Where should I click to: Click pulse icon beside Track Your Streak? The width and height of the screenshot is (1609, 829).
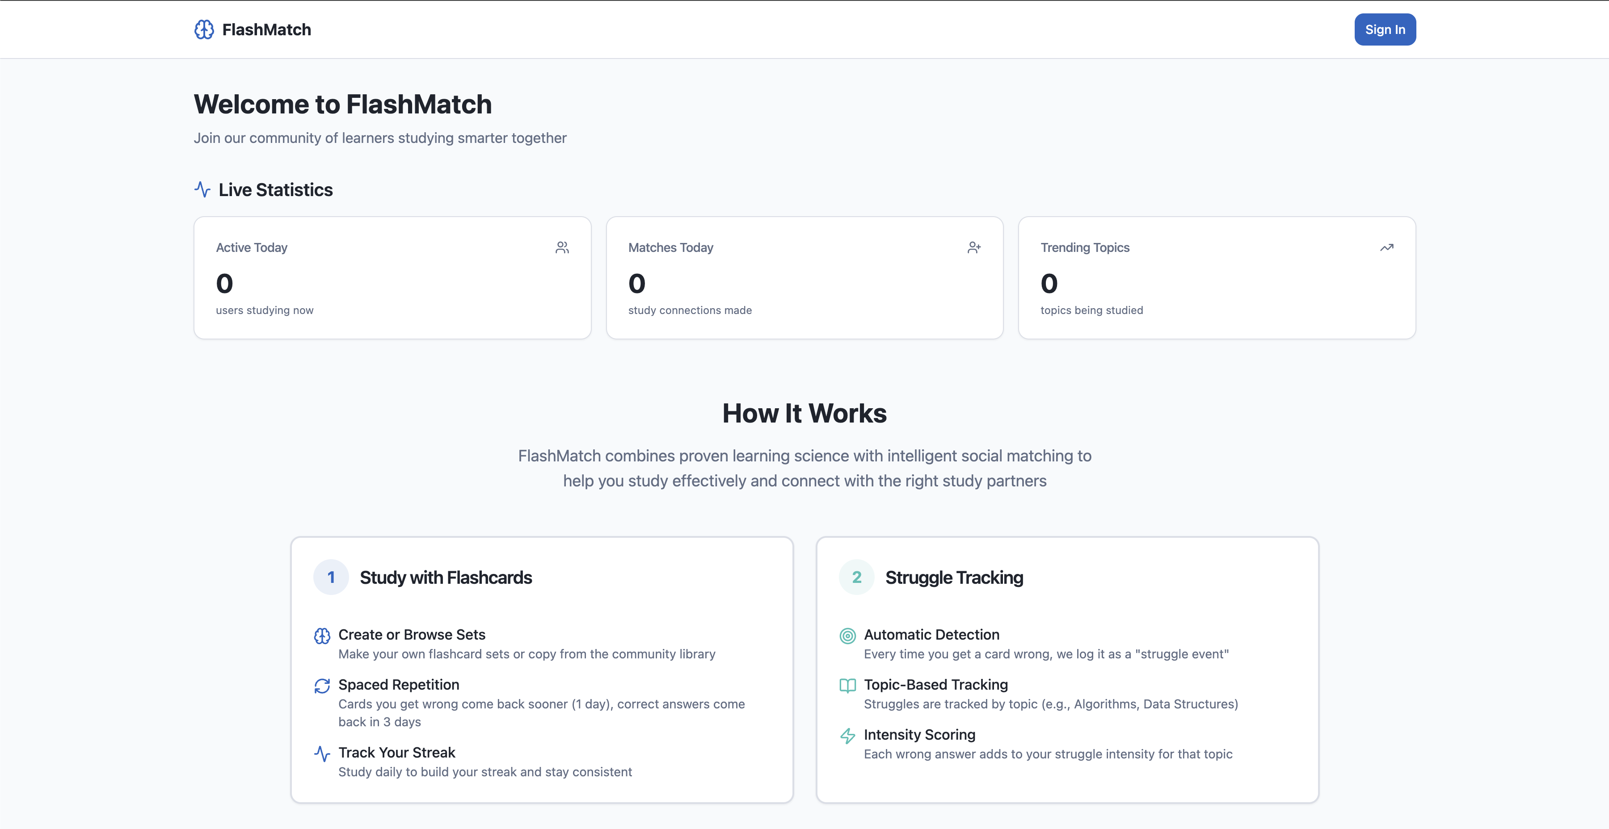pos(322,754)
